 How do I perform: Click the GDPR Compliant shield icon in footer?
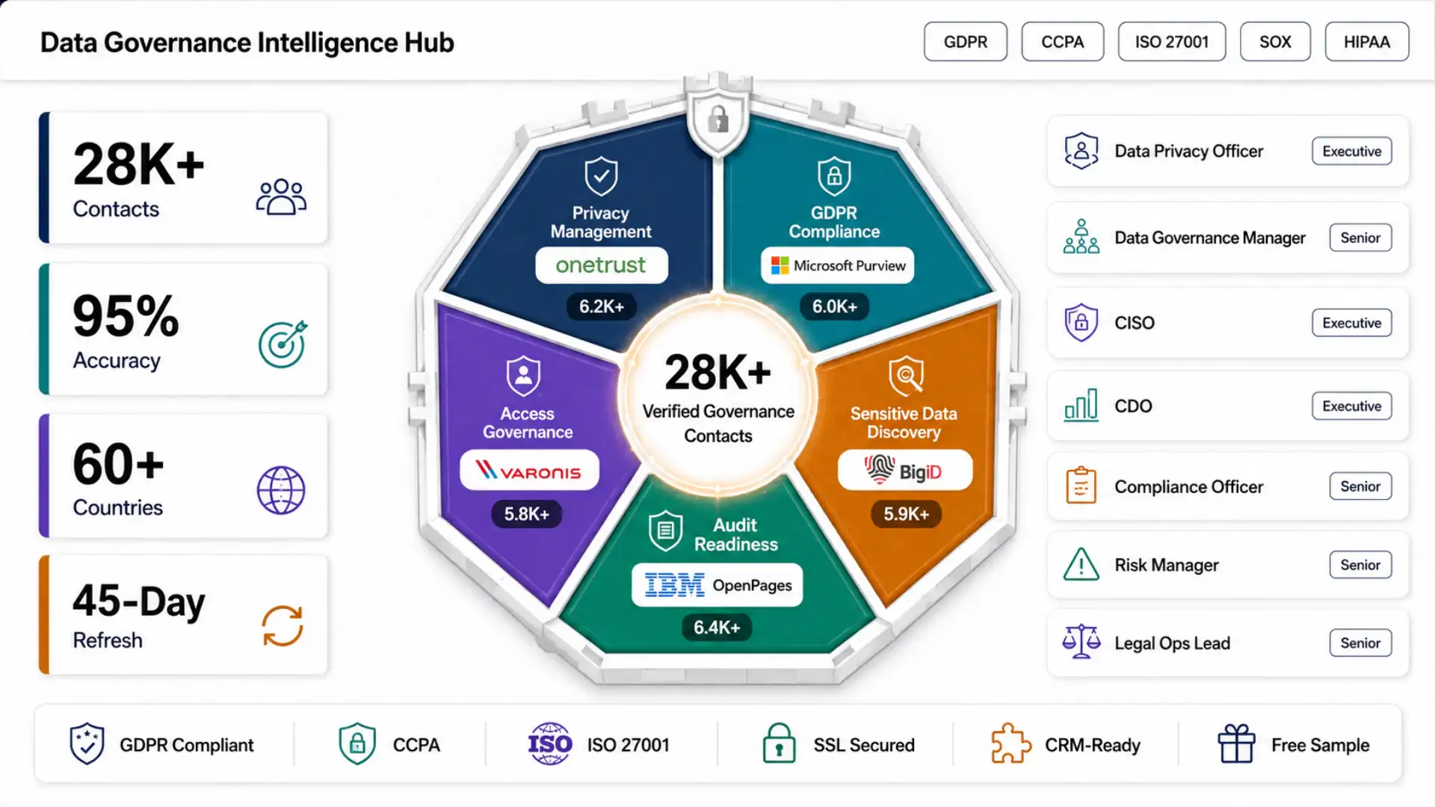87,743
